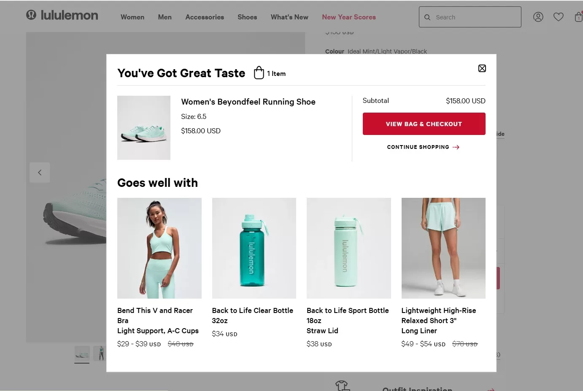Click Back to Life Sport Bottle 18oz link
This screenshot has width=583, height=391.
tap(348, 321)
